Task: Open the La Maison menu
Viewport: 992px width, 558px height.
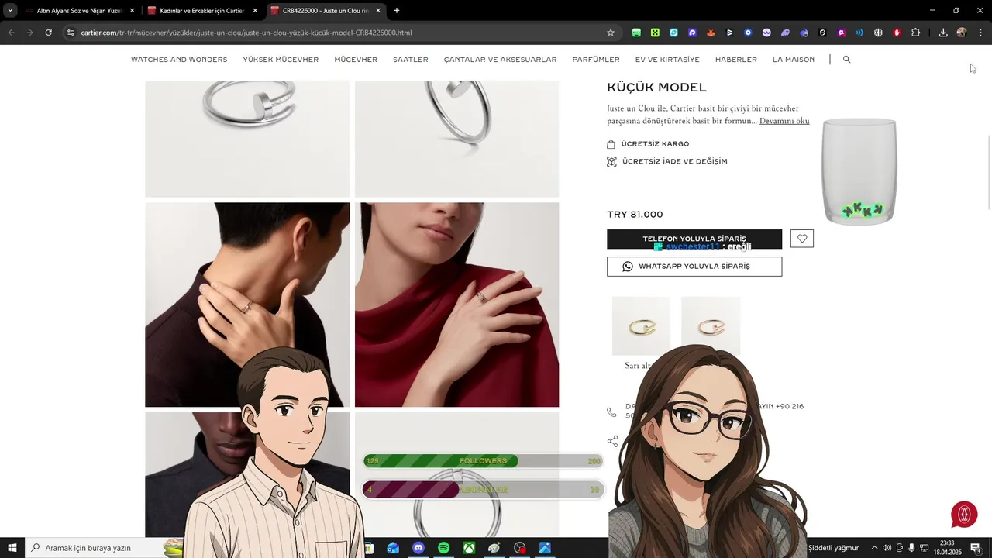Action: point(794,60)
